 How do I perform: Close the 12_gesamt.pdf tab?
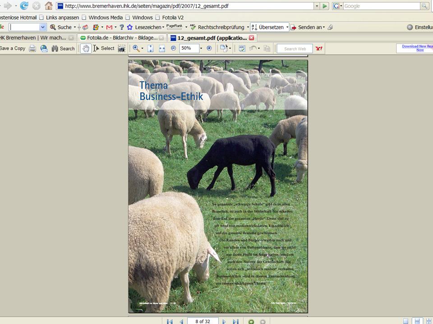click(252, 38)
